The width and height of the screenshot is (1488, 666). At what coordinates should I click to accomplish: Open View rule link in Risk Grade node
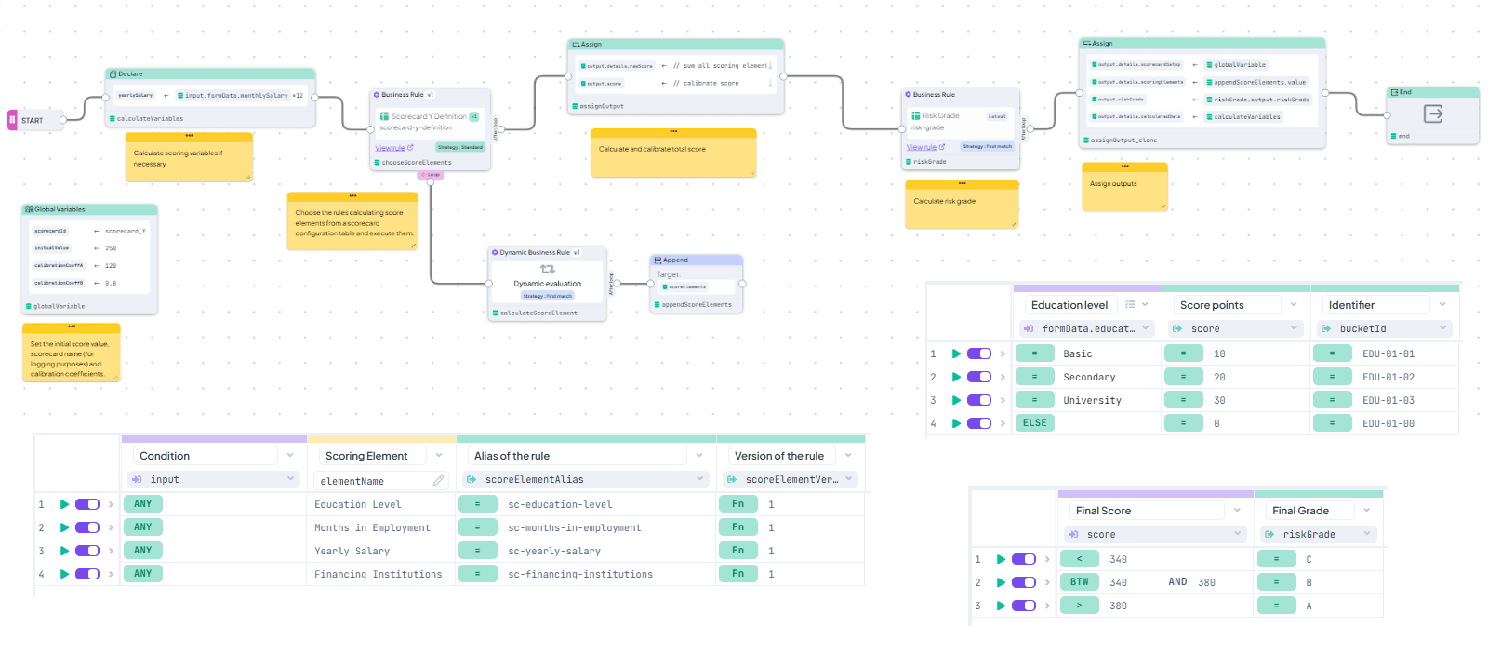(922, 147)
